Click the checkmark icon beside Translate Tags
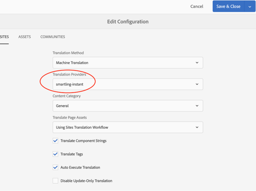The height and width of the screenshot is (191, 256). click(55, 154)
